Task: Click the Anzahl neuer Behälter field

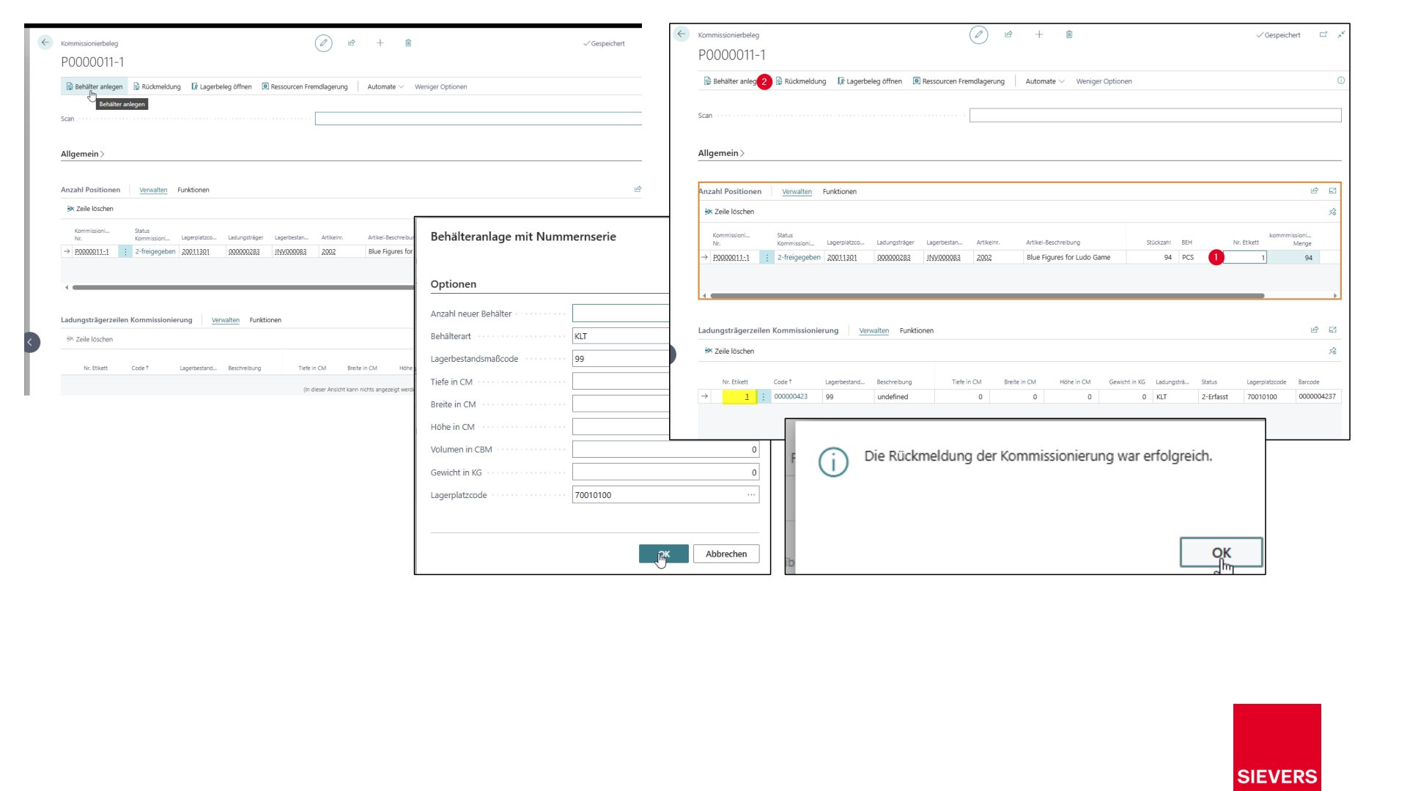Action: tap(621, 313)
